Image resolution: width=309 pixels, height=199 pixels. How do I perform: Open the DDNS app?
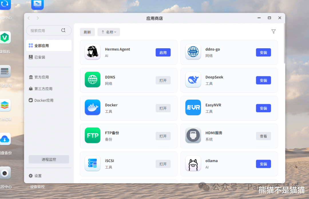[x=163, y=81]
